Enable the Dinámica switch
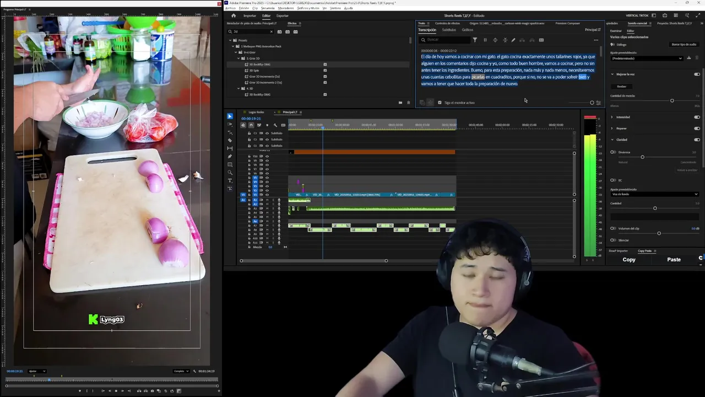Screen dimensions: 705x397 [614, 152]
